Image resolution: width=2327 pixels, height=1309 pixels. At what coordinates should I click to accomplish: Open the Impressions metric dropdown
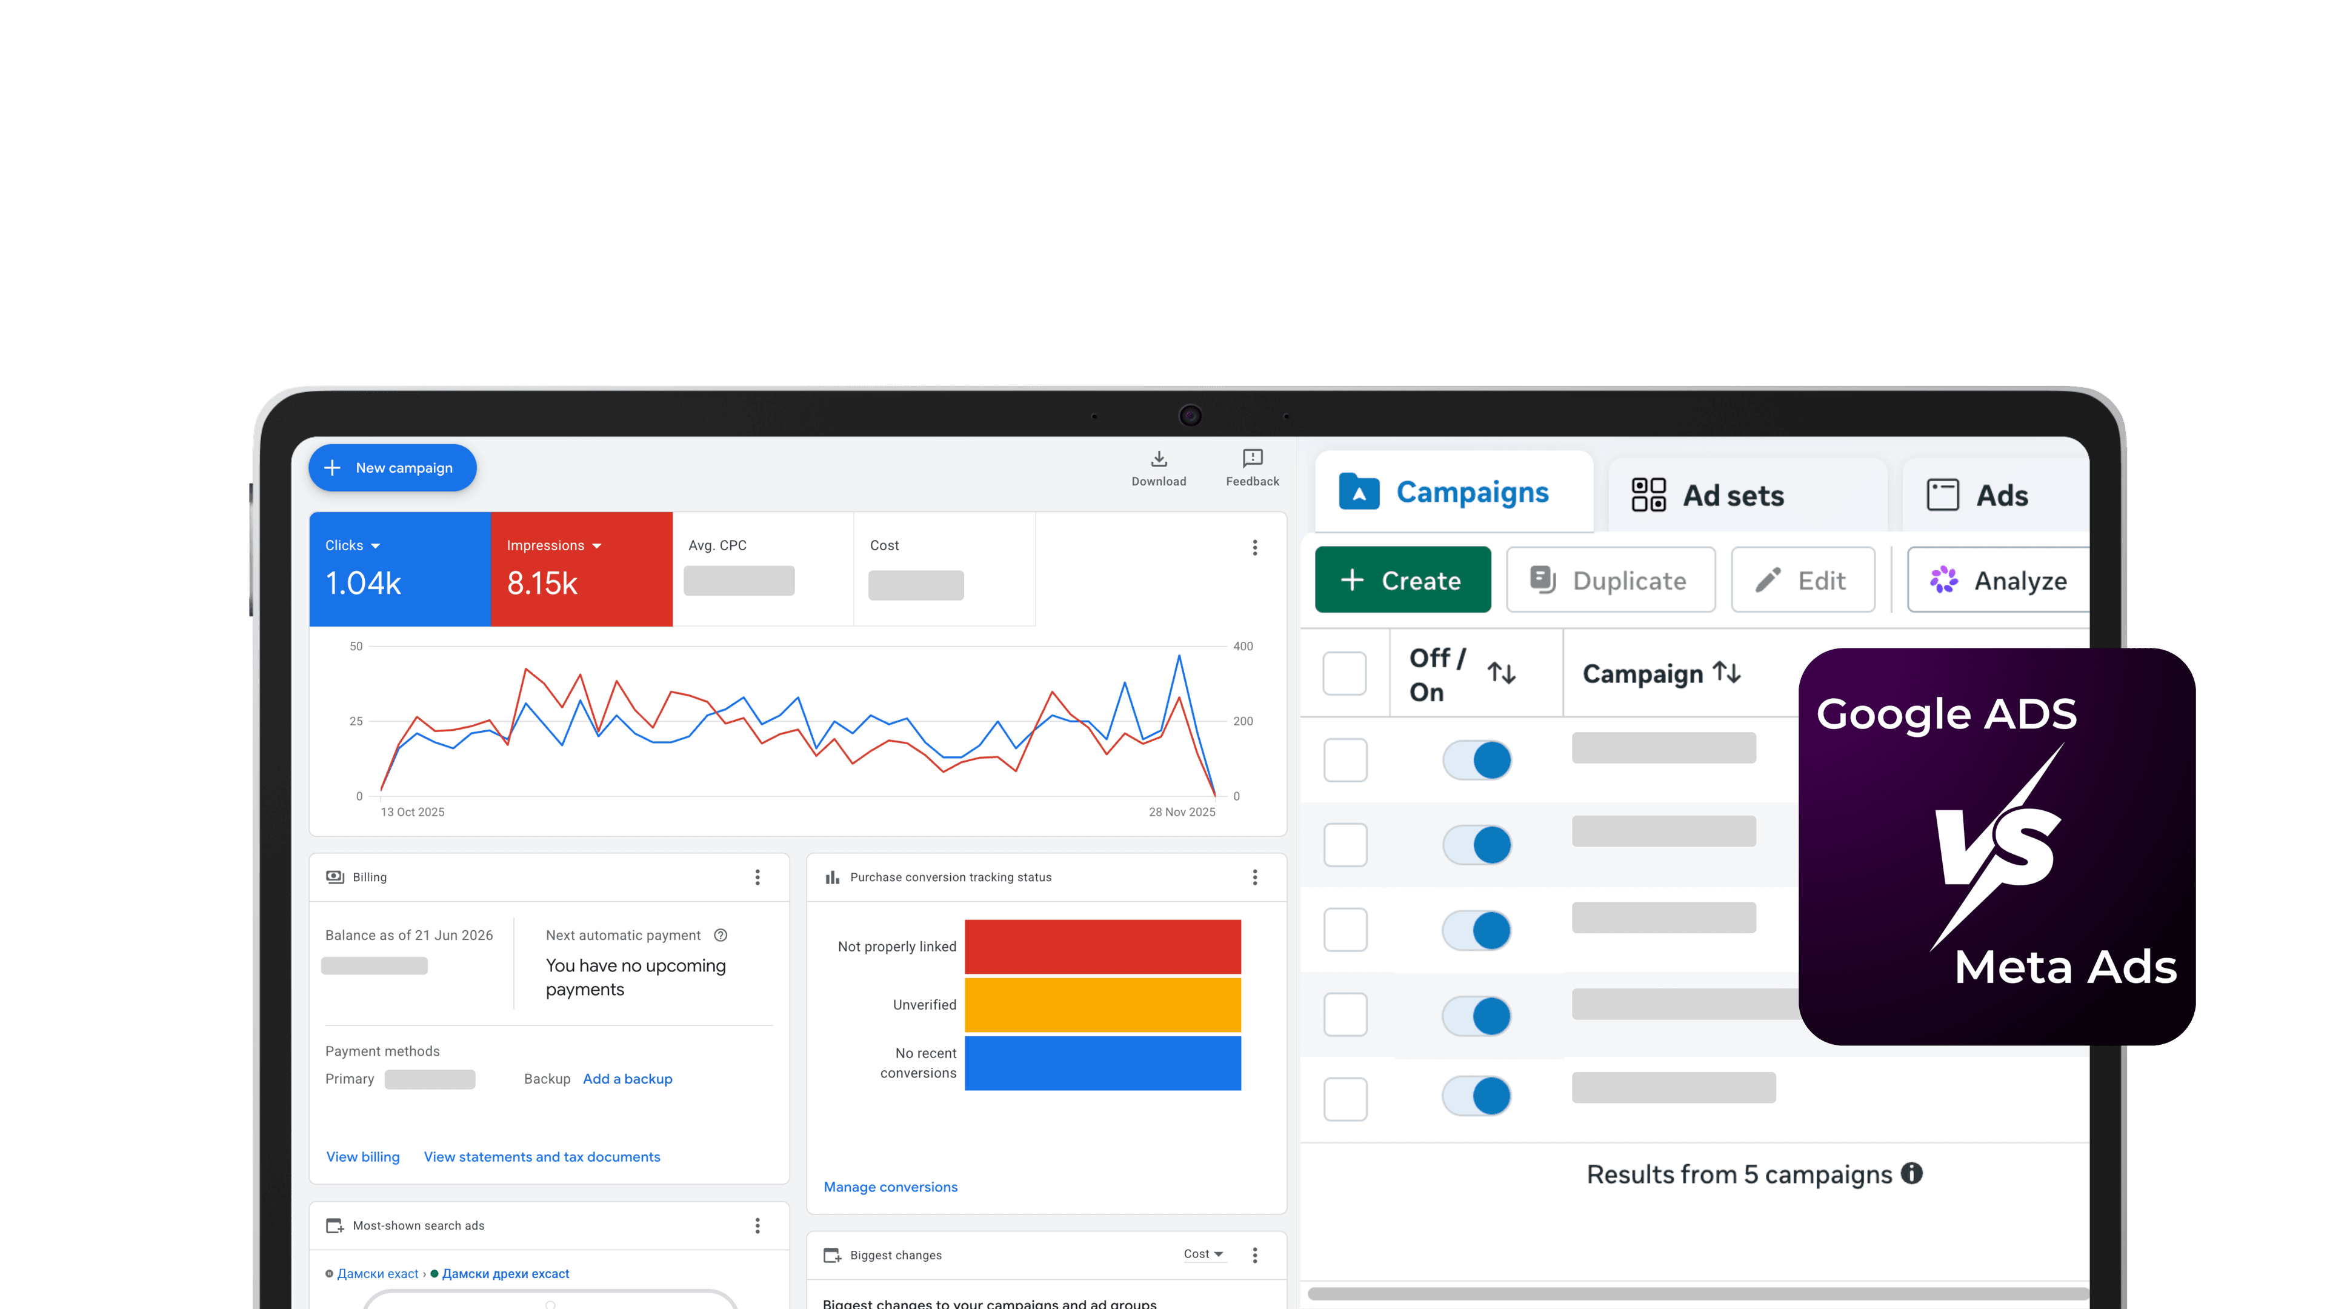point(554,545)
